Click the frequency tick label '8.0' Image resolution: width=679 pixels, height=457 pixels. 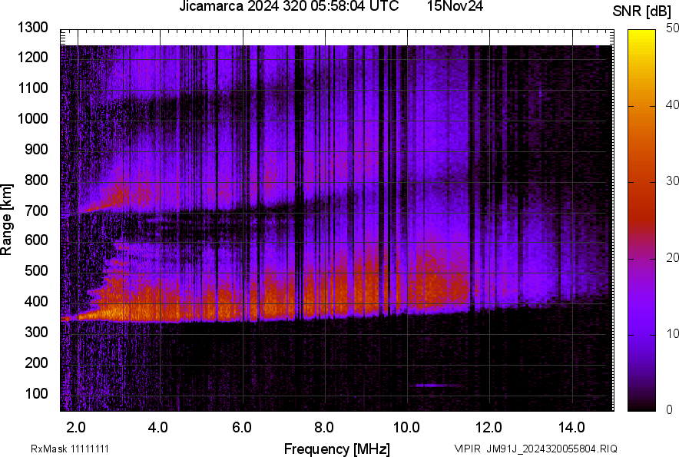(x=324, y=428)
